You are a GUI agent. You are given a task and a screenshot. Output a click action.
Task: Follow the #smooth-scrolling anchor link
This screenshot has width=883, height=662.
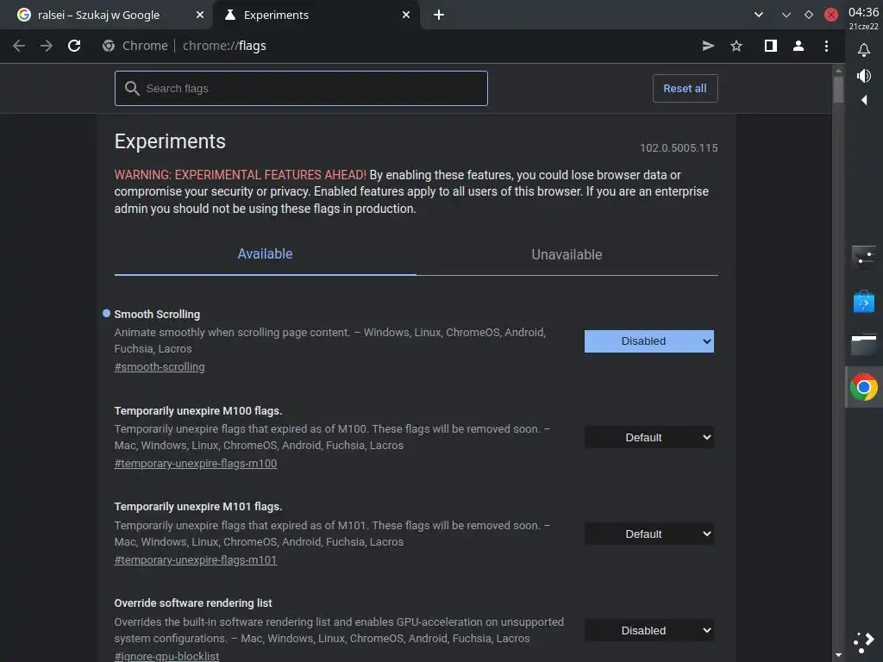click(160, 367)
